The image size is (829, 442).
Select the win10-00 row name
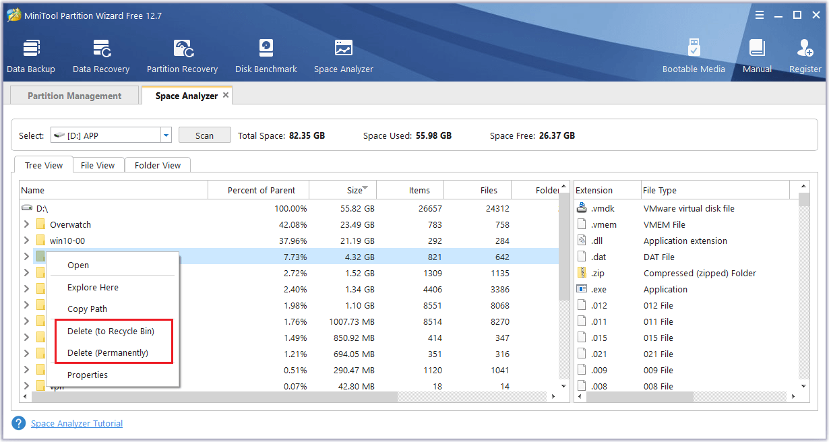(x=67, y=241)
